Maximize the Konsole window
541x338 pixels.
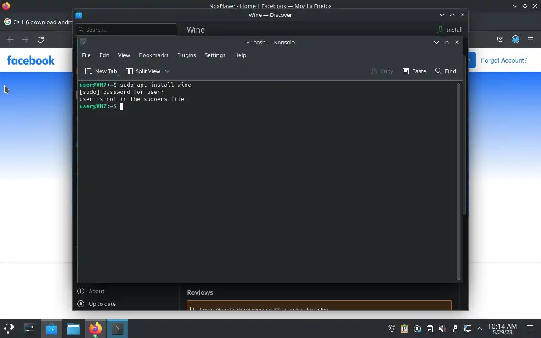(x=447, y=42)
